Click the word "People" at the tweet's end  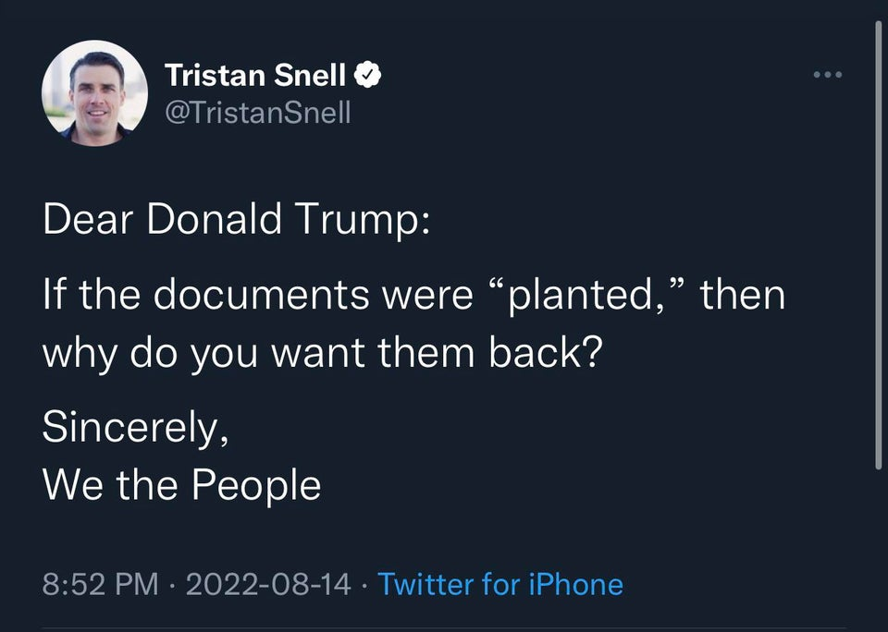pyautogui.click(x=256, y=486)
